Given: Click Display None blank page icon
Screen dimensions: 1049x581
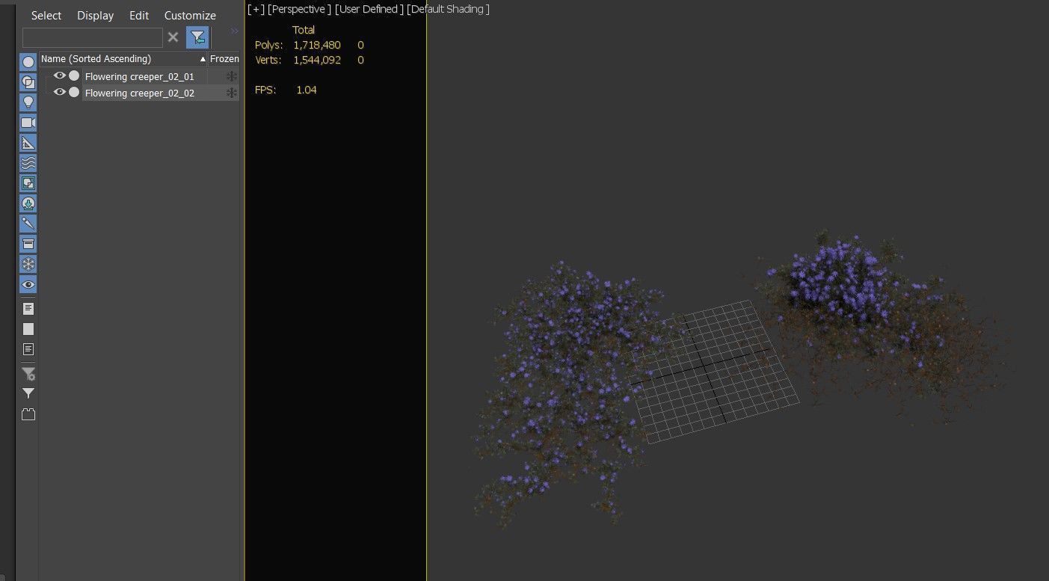Looking at the screenshot, I should click(x=28, y=329).
